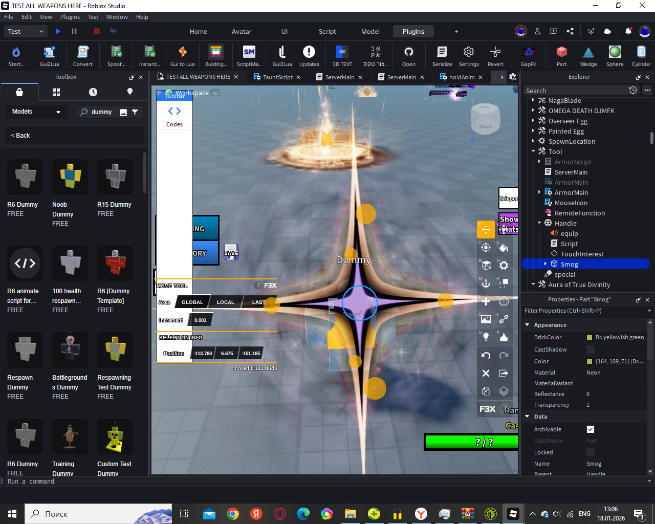Screen dimensions: 655x524
Task: Collapse the Data properties section
Action: tap(527, 417)
